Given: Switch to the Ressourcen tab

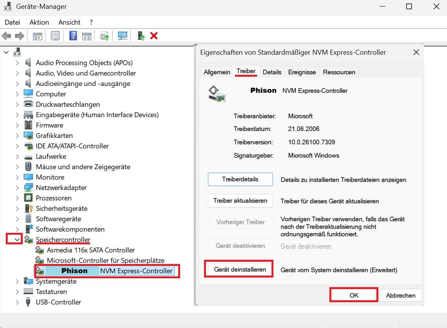Looking at the screenshot, I should coord(339,72).
